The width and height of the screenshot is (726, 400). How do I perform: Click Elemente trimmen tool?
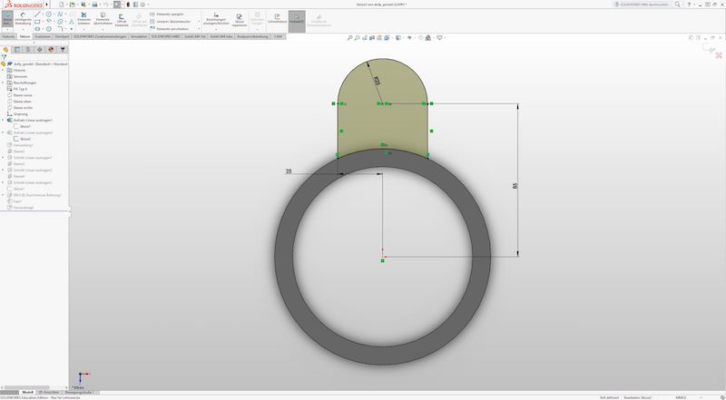[x=83, y=18]
